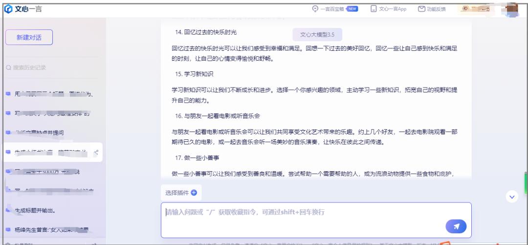Click paragraph starting 学习新知识可以让我们不断成长
This screenshot has height=245, width=528.
tap(314, 95)
